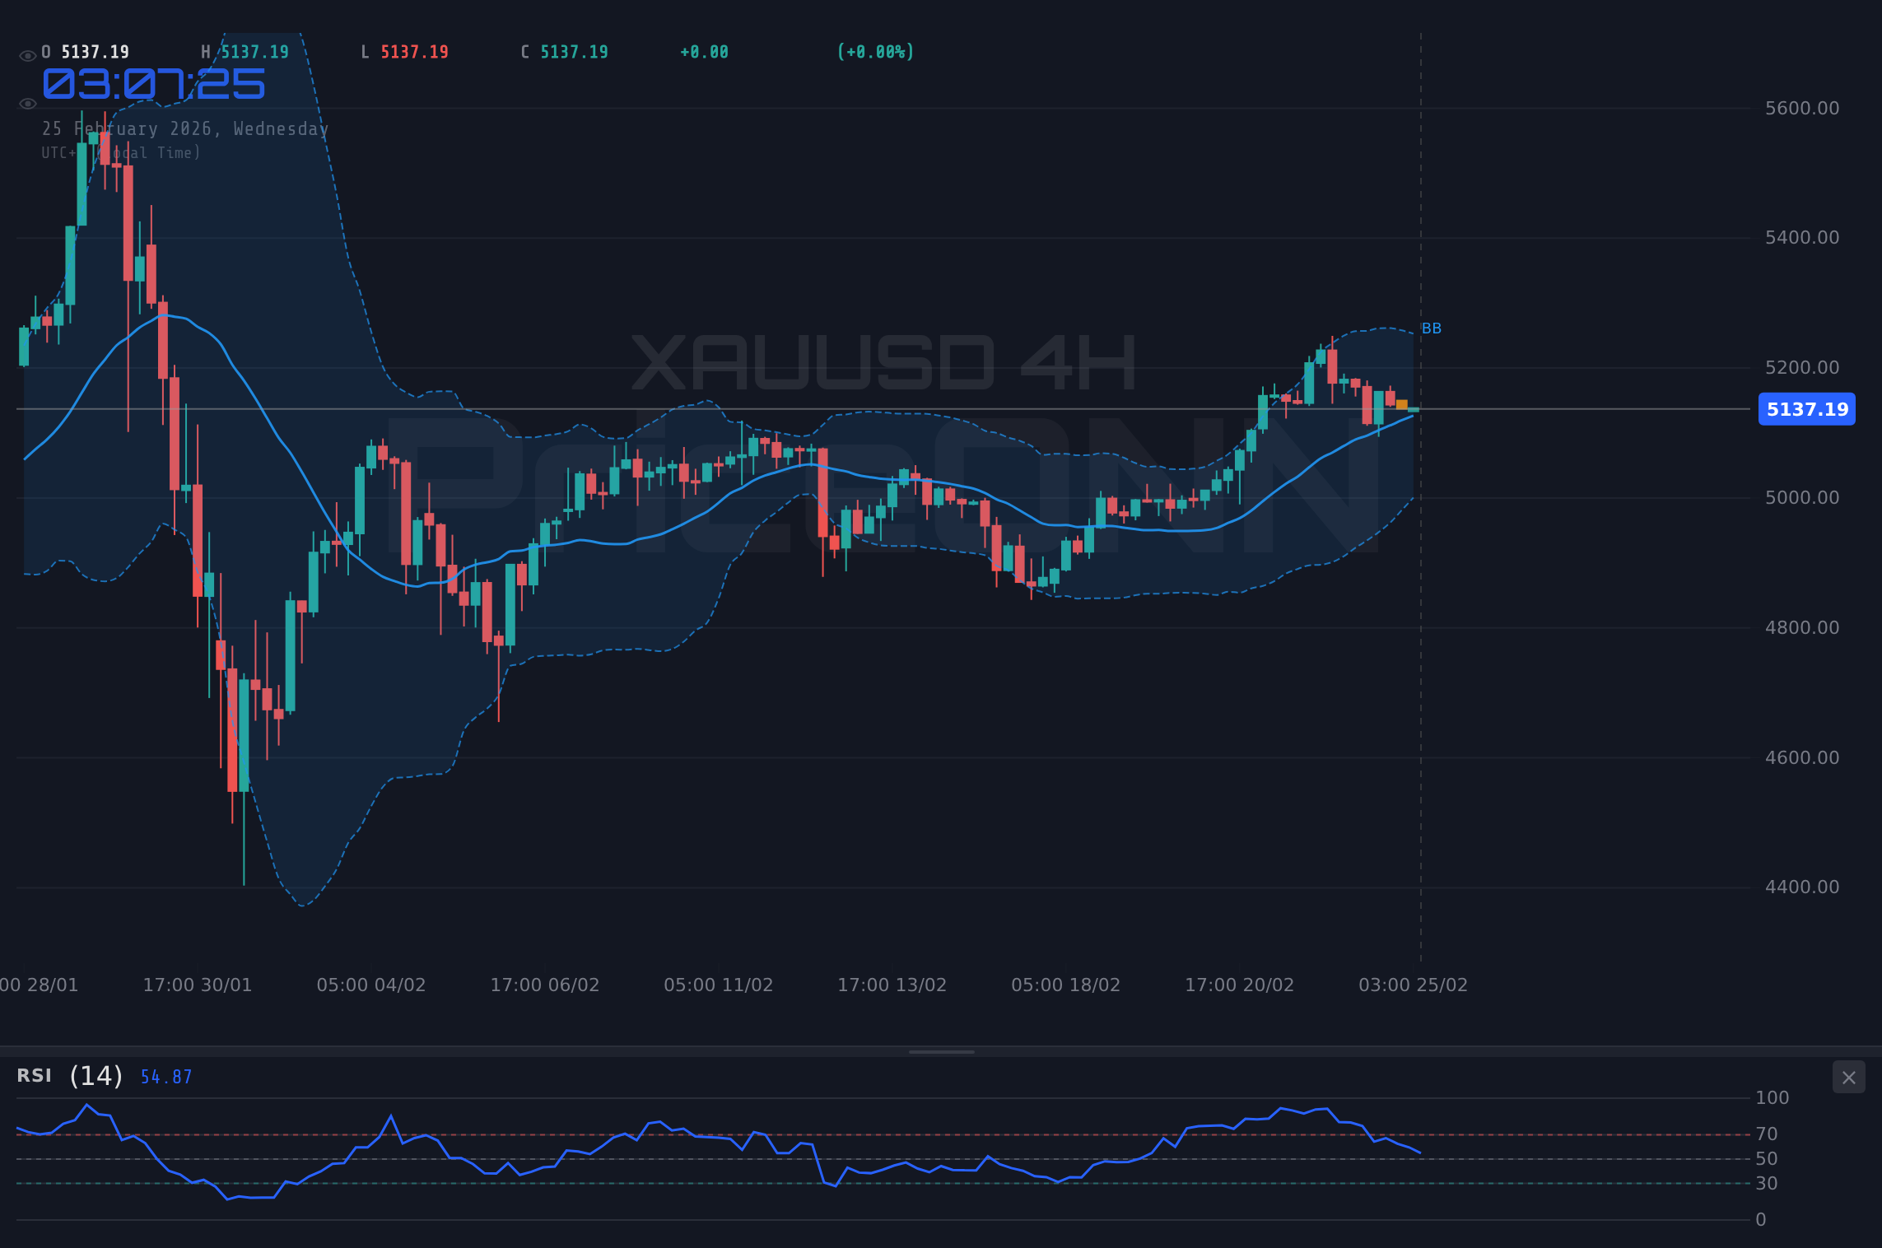Image resolution: width=1882 pixels, height=1248 pixels.
Task: Click the UTC local time label
Action: tap(121, 152)
